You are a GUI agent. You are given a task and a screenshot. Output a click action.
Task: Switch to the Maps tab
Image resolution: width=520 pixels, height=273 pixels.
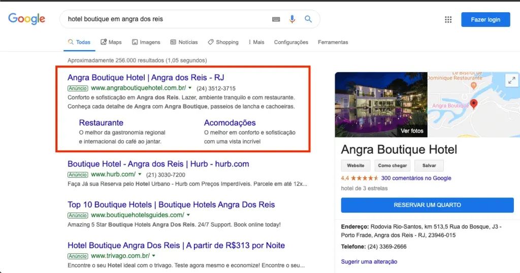(111, 42)
